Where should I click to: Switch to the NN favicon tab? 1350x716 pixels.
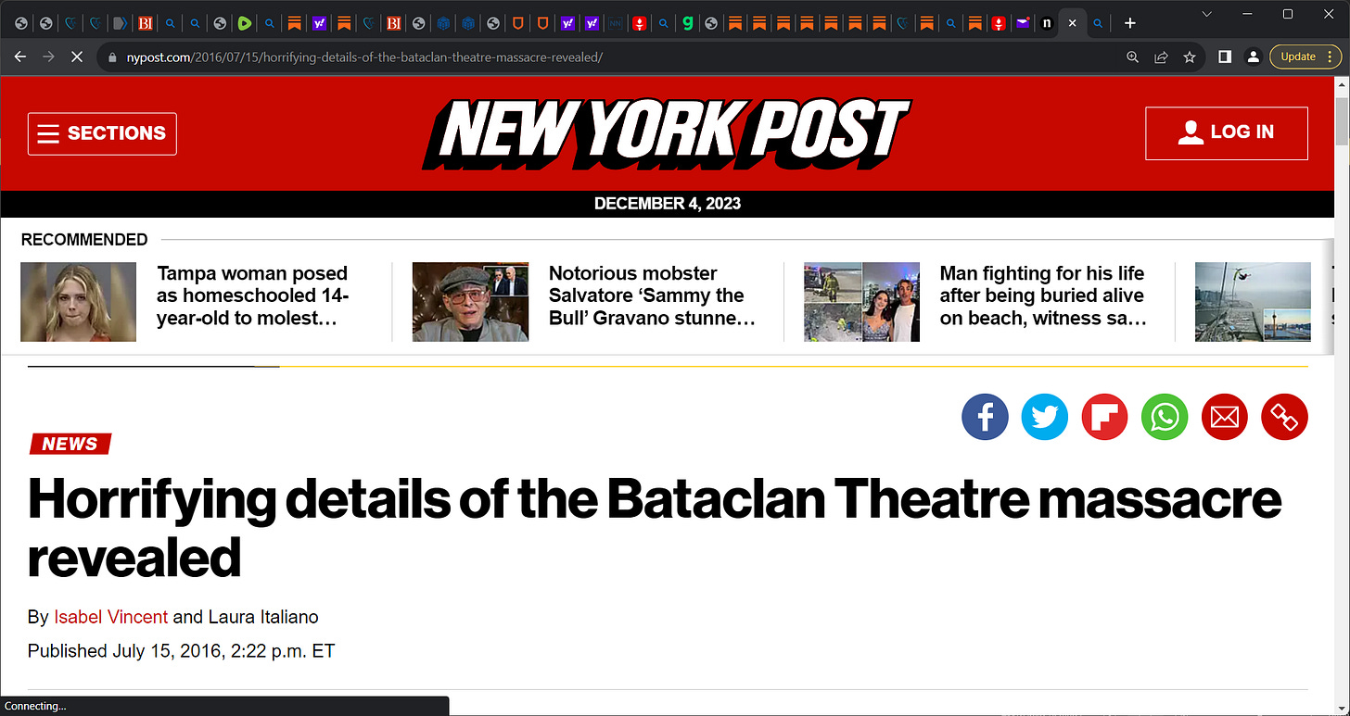616,23
